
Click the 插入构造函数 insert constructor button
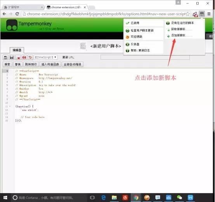(50, 64)
